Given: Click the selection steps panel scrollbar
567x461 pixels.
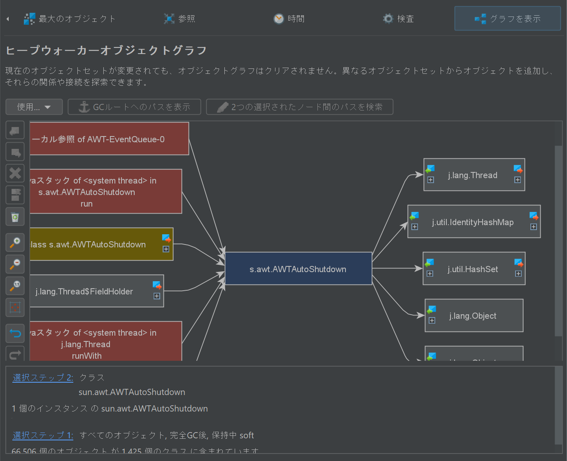Looking at the screenshot, I should pyautogui.click(x=558, y=405).
